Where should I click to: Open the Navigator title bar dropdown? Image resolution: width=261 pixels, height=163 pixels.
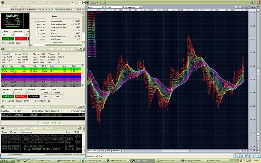coord(72,3)
